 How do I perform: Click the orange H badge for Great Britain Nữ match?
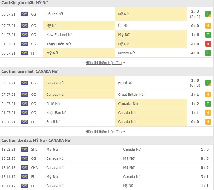pos(208,95)
